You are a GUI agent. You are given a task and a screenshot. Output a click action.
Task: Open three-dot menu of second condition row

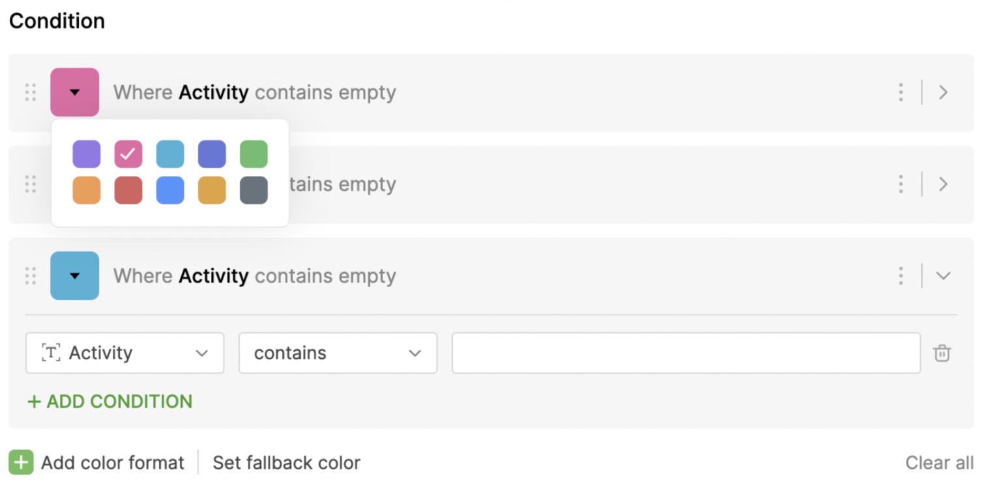pos(901,184)
